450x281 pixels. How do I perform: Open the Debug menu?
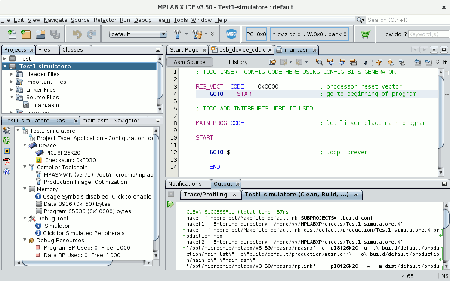pos(143,20)
